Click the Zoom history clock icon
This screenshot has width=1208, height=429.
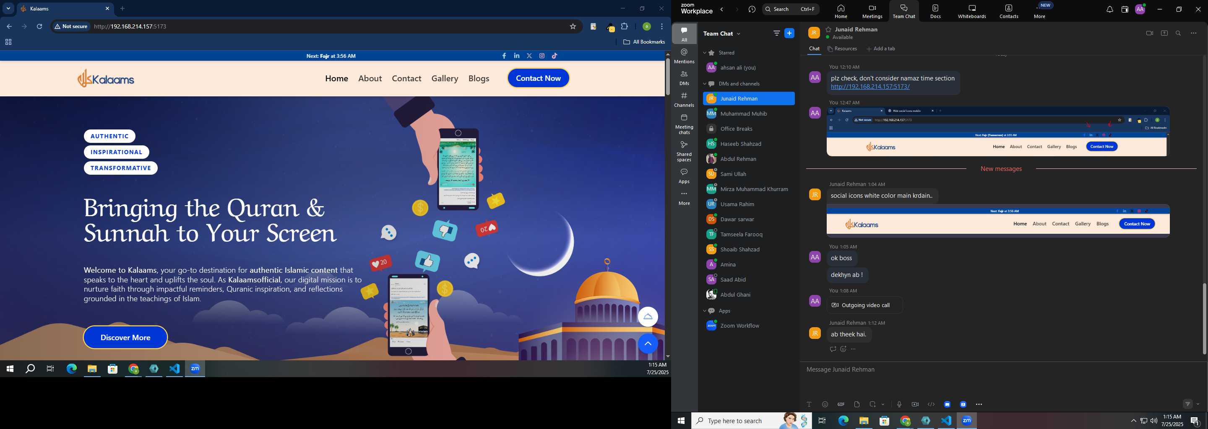click(752, 9)
